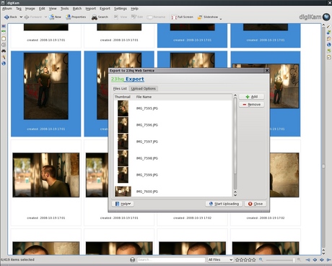Image resolution: width=332 pixels, height=266 pixels.
Task: Select IMG_7597.JPG row in files list
Action: (173, 142)
